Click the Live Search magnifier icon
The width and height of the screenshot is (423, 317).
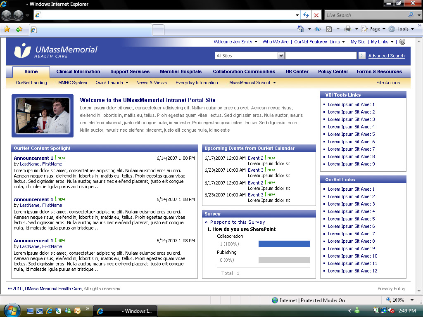click(x=411, y=15)
